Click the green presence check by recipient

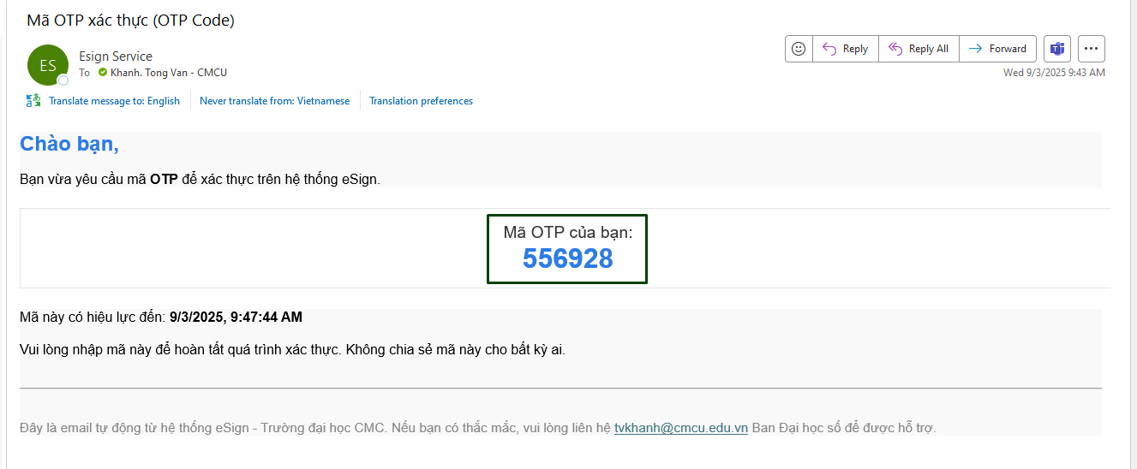pyautogui.click(x=103, y=73)
